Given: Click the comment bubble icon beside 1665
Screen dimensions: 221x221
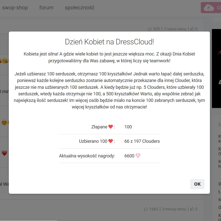Looking at the screenshot, I should click(x=146, y=209).
